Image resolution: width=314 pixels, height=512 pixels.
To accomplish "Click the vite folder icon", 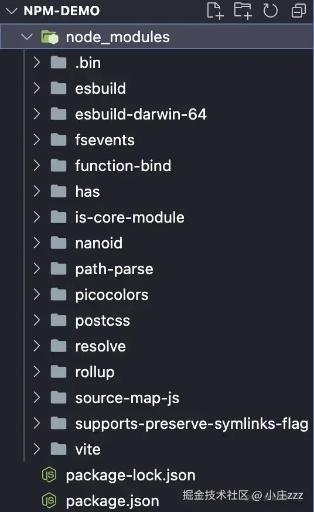I will 59,449.
